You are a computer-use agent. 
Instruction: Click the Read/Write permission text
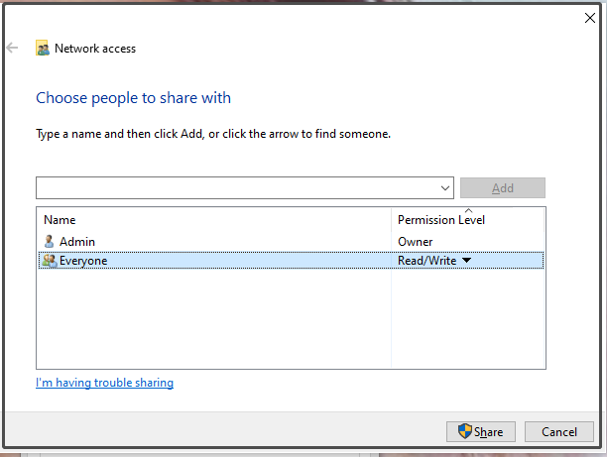point(427,261)
